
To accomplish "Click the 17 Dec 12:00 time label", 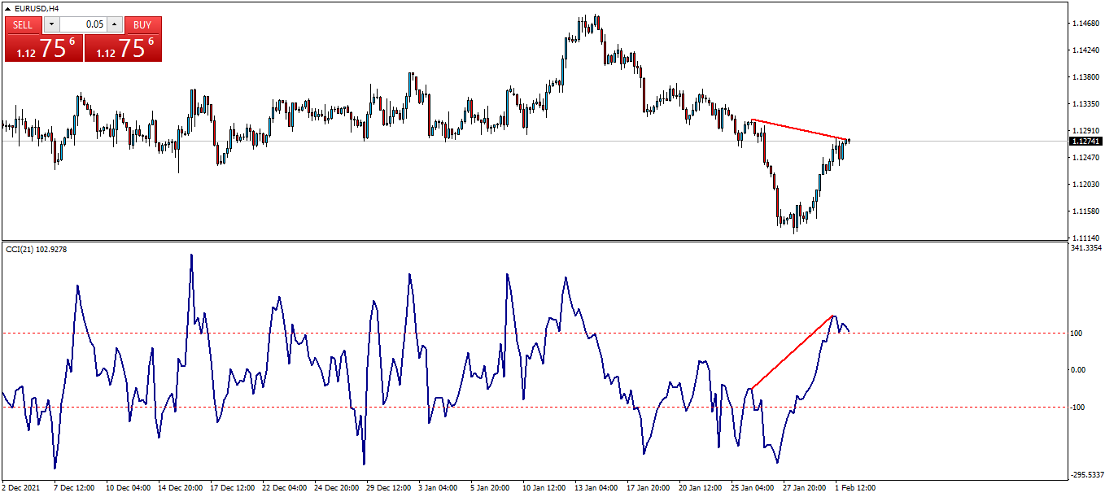I will (x=233, y=488).
